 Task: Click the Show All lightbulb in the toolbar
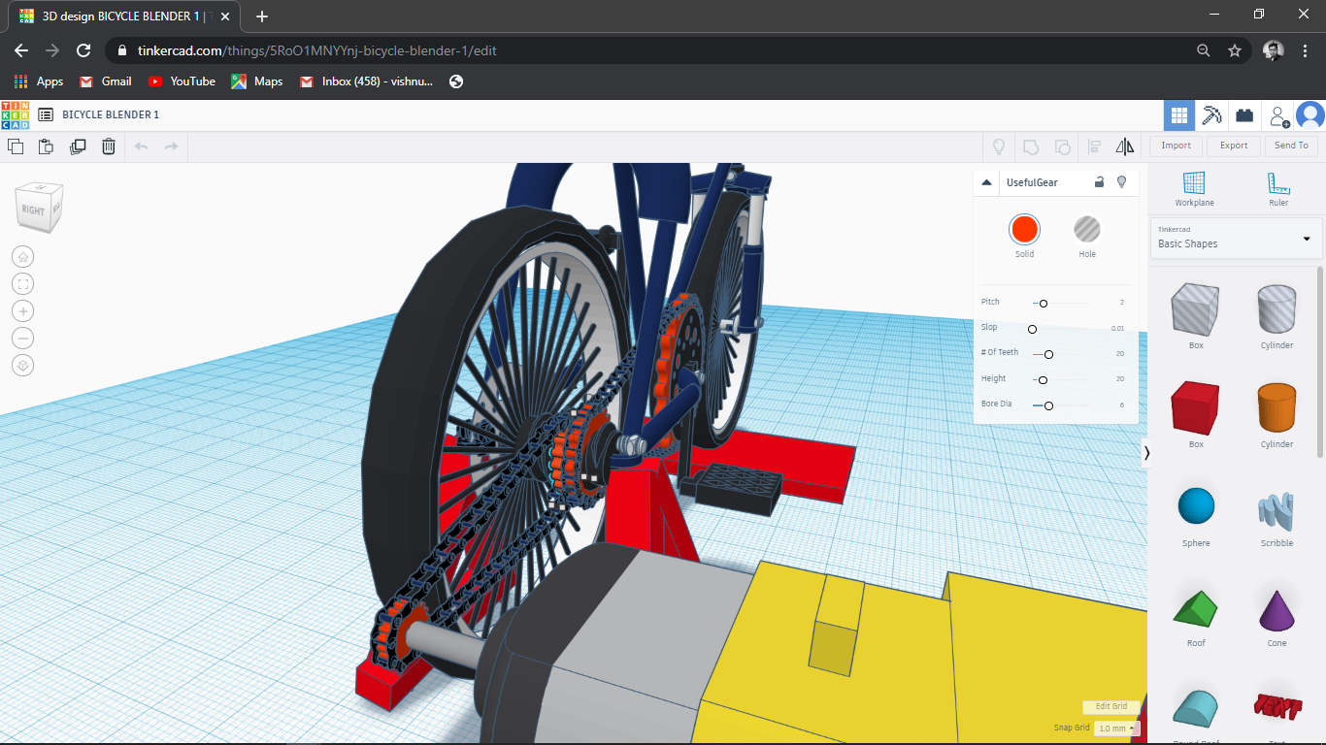click(x=997, y=146)
